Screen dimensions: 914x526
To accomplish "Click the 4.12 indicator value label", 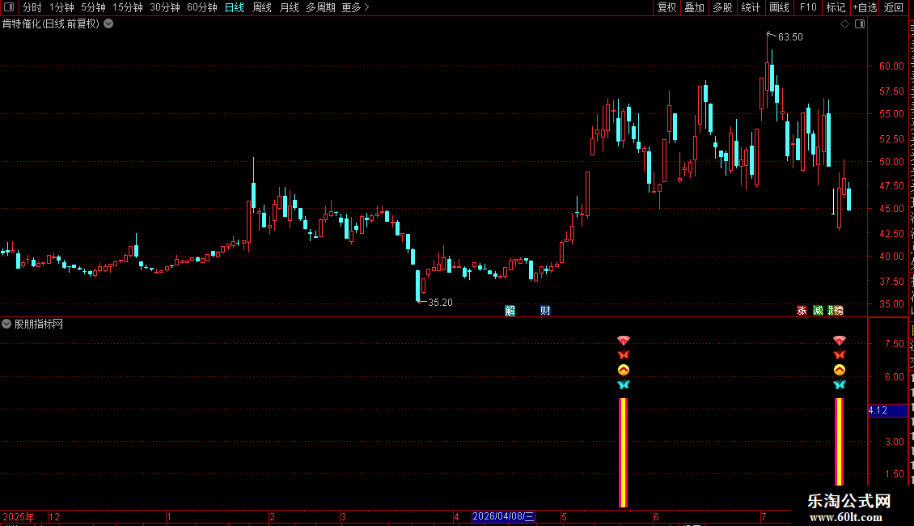I will [887, 410].
